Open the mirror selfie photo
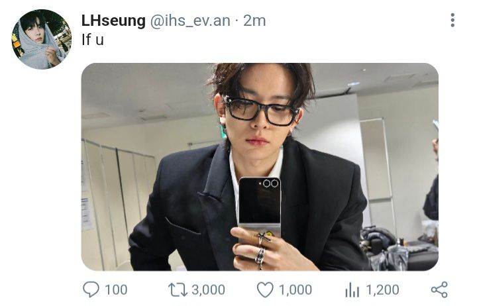Image resolution: width=477 pixels, height=306 pixels. pos(260,167)
